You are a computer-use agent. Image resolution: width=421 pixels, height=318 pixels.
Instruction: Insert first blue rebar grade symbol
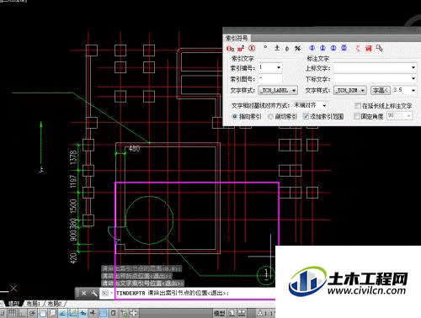point(312,48)
